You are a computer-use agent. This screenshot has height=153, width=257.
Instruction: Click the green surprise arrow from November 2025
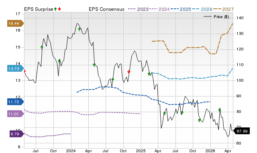click(199, 120)
